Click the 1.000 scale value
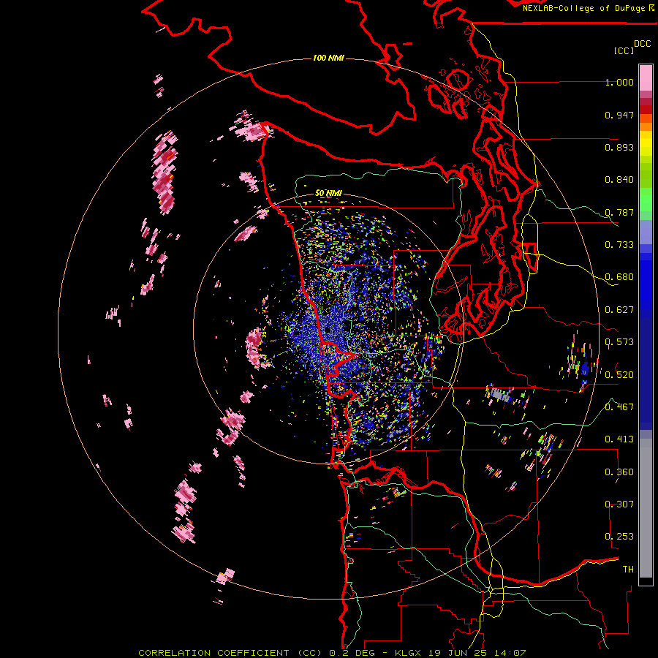This screenshot has width=658, height=658. (619, 82)
